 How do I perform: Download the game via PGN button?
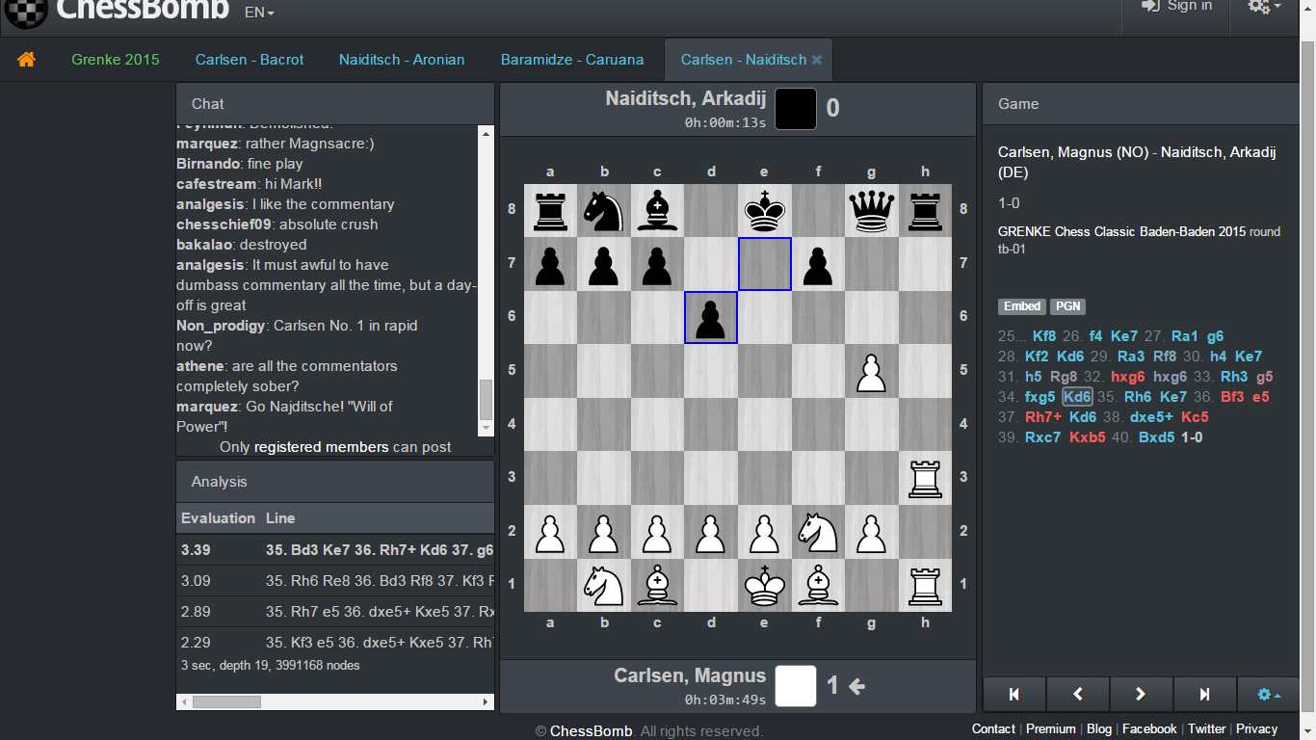(1067, 306)
